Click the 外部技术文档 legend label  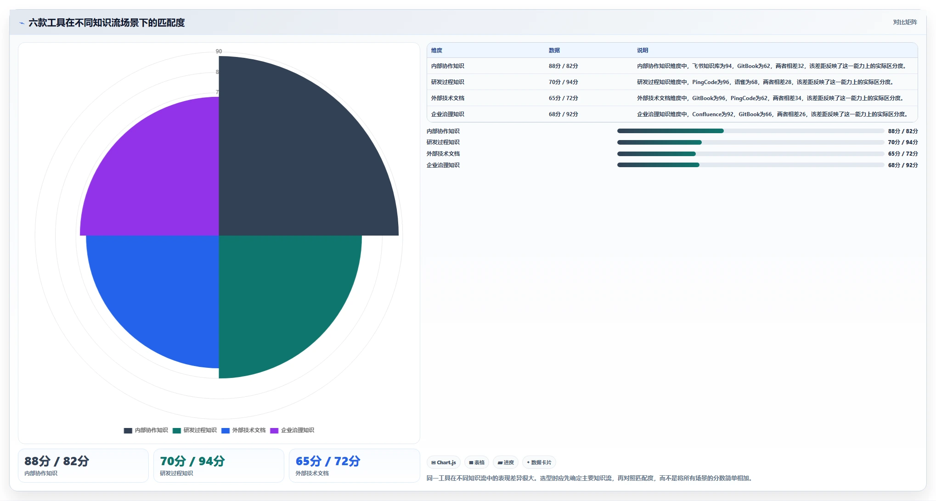[249, 430]
